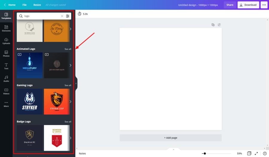
Task: Open the search filters icon
Action: click(68, 16)
